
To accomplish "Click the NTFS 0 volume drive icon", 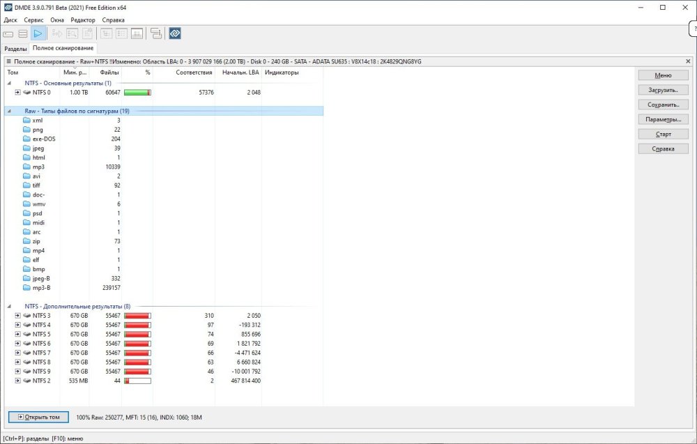I will [x=26, y=92].
